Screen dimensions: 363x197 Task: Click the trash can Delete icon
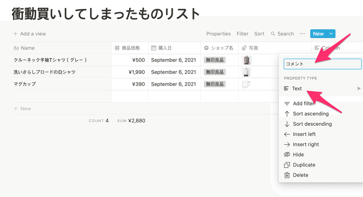tap(287, 175)
